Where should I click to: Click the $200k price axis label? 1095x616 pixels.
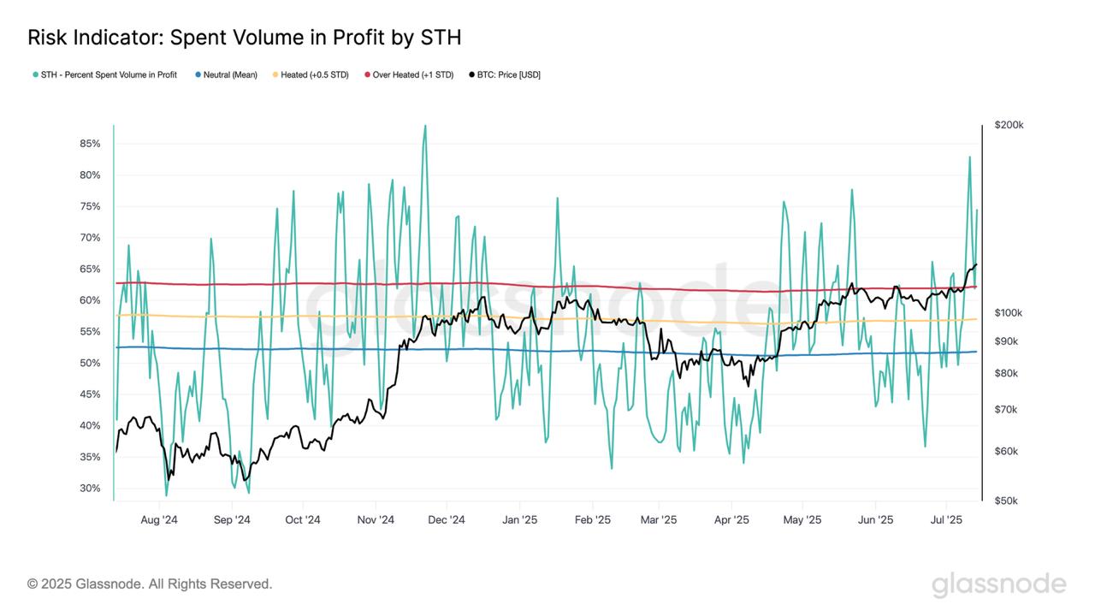[1008, 125]
